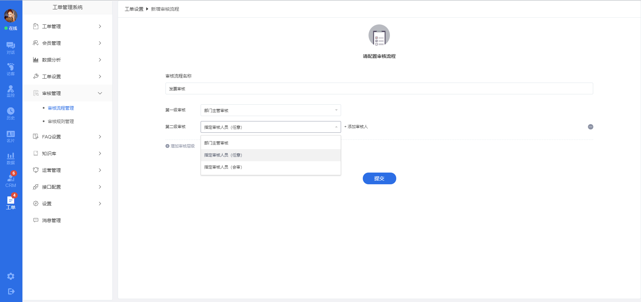
Task: Open the 名片 business card icon
Action: coord(11,136)
